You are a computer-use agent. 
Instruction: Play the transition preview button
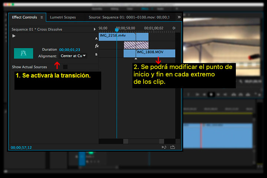[x=14, y=36]
